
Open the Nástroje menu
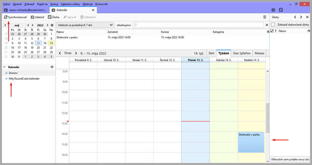coord(87,3)
